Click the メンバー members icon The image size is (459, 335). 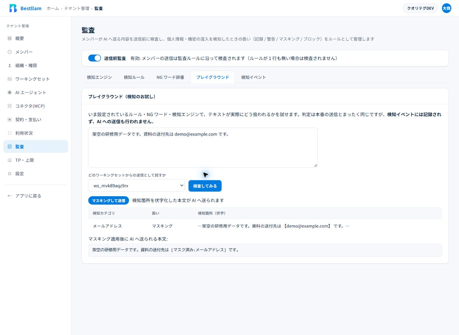click(x=10, y=52)
